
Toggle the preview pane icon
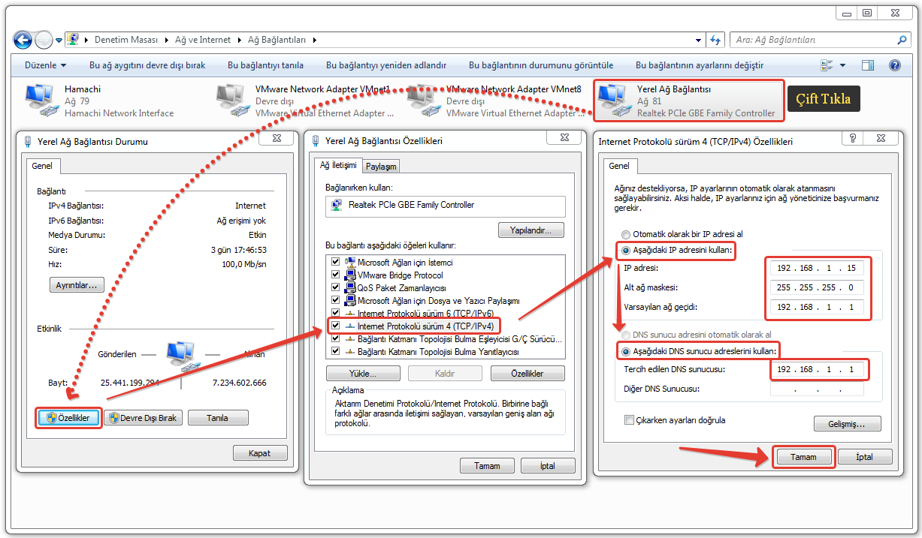pyautogui.click(x=868, y=65)
